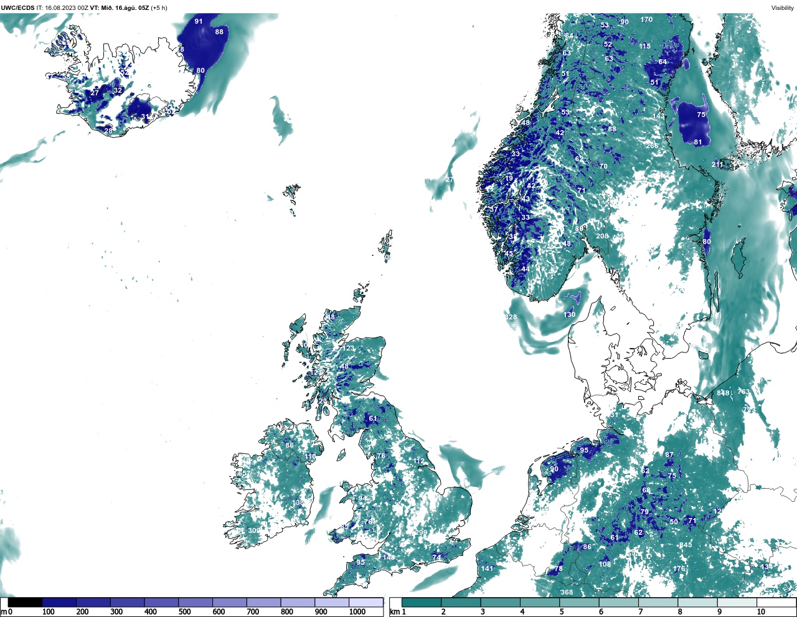Click the 3–4 km legend swatch
The width and height of the screenshot is (797, 617).
500,603
